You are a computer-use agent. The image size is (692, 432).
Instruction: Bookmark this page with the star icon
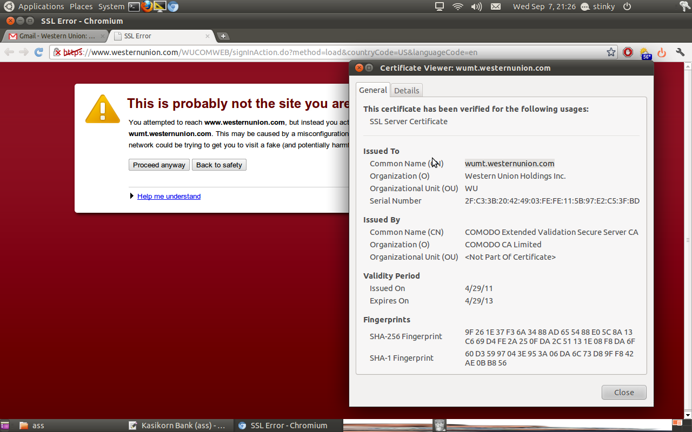pos(611,52)
